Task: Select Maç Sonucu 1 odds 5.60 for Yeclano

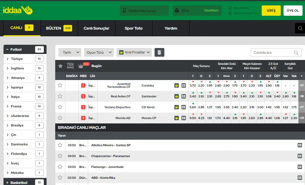Action: click(193, 107)
